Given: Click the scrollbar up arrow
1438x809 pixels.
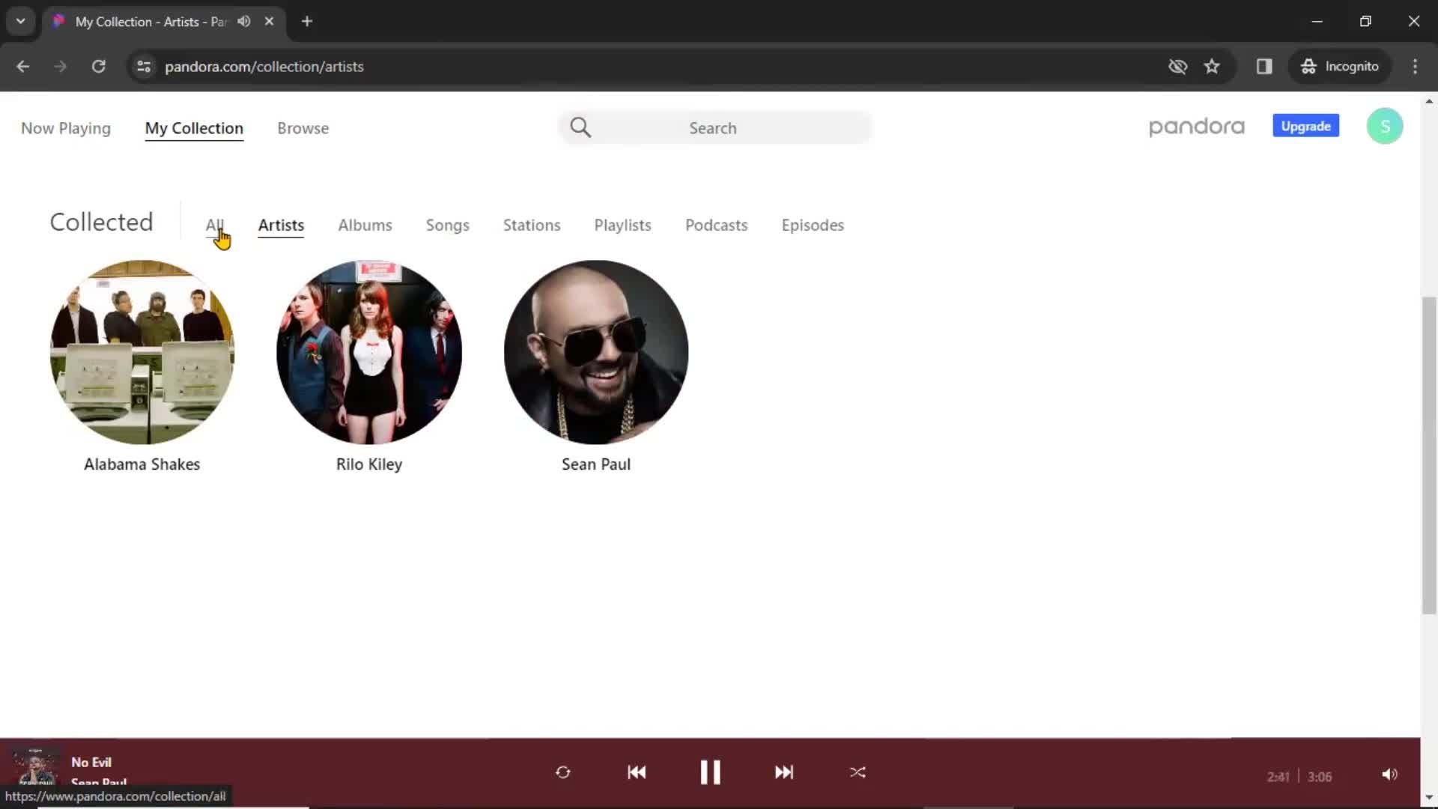Looking at the screenshot, I should (1429, 100).
